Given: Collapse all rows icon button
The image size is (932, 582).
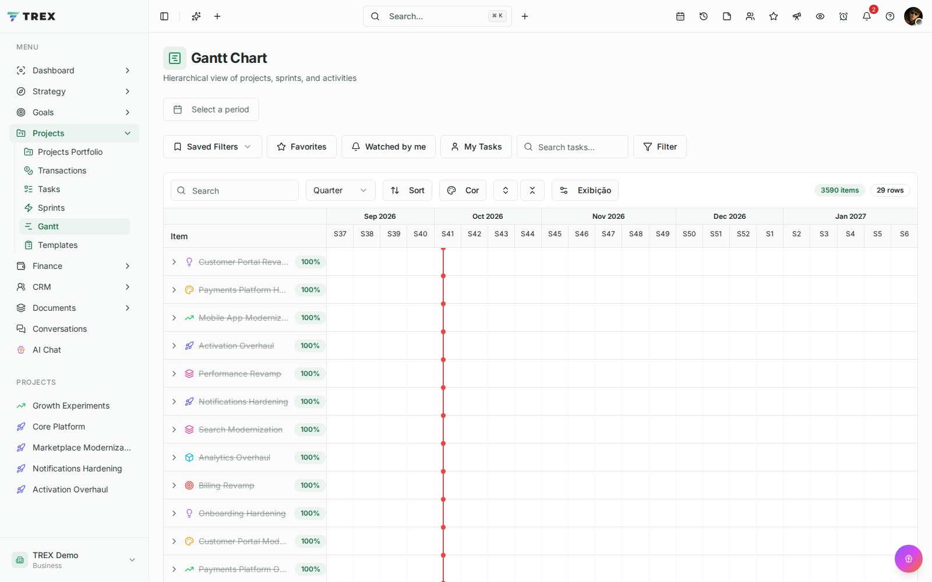Looking at the screenshot, I should [532, 190].
